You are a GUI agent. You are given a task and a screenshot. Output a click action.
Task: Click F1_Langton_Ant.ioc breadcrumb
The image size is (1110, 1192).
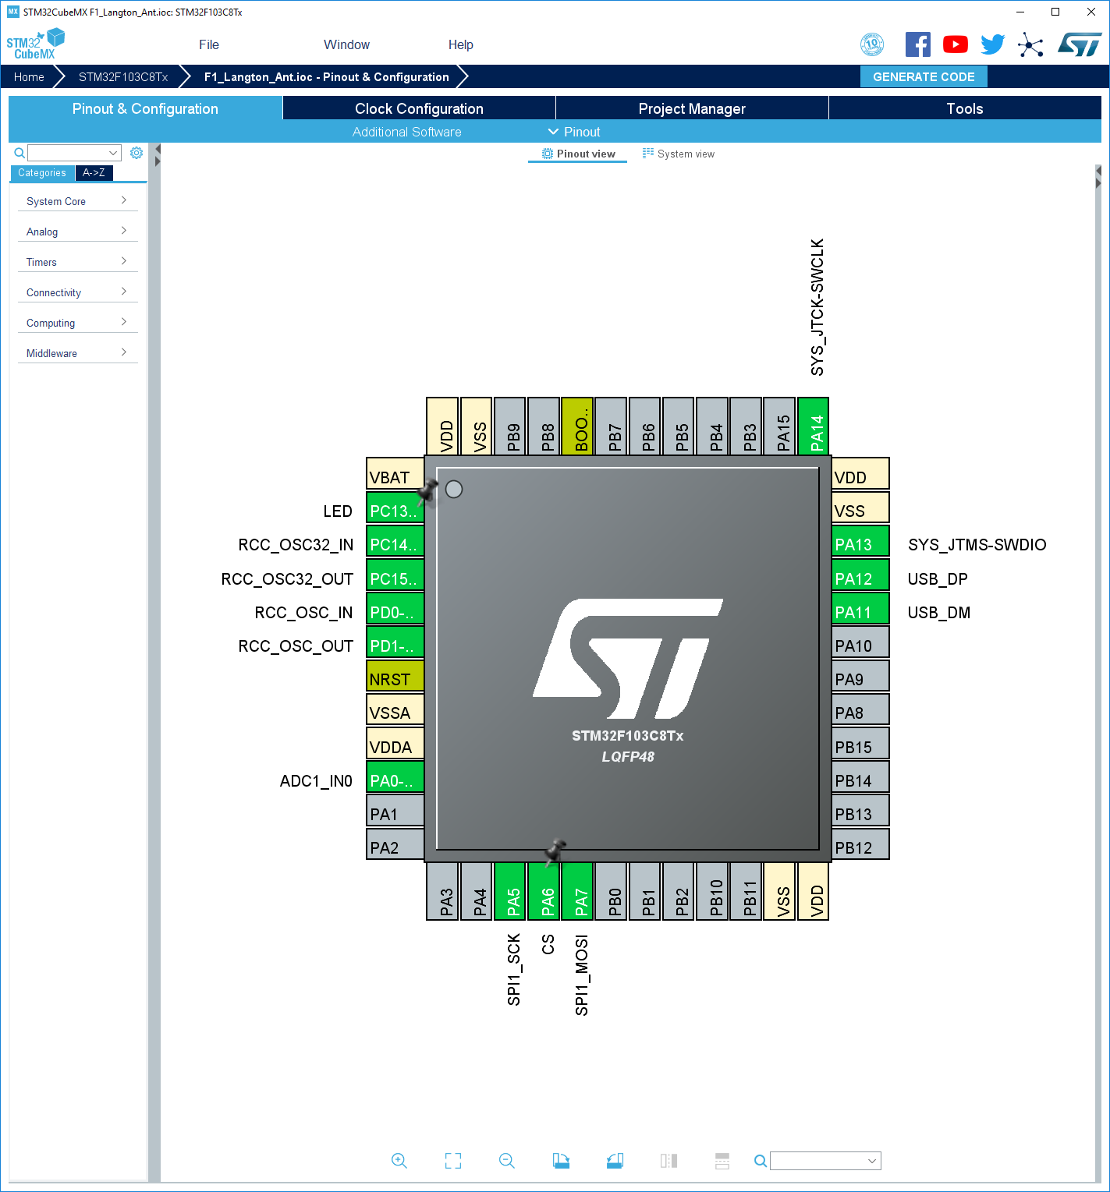(x=326, y=76)
